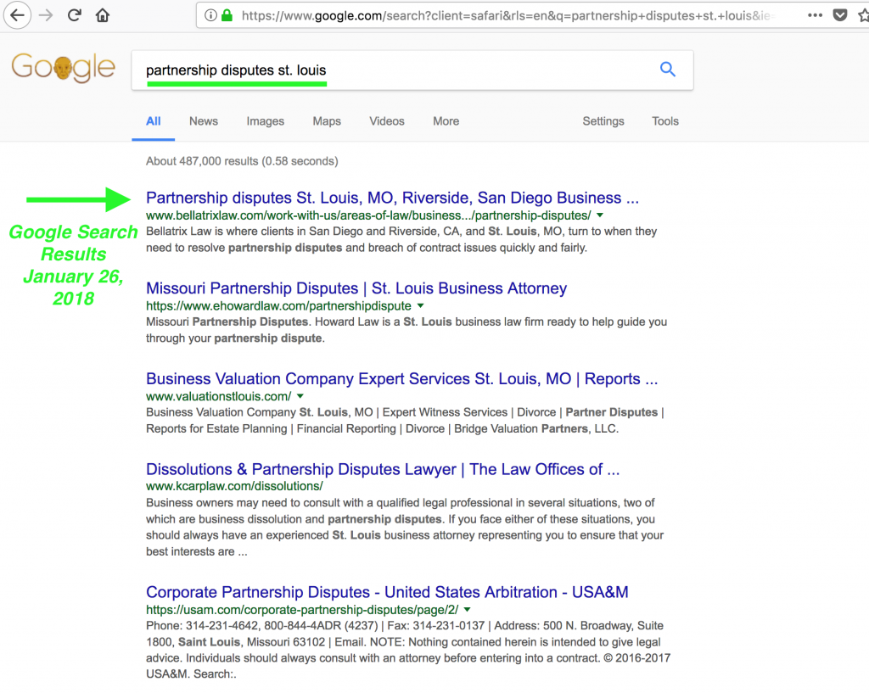This screenshot has width=869, height=693.
Task: Open the Dissolutions & Partnership Disputes Lawyer result
Action: [x=383, y=469]
